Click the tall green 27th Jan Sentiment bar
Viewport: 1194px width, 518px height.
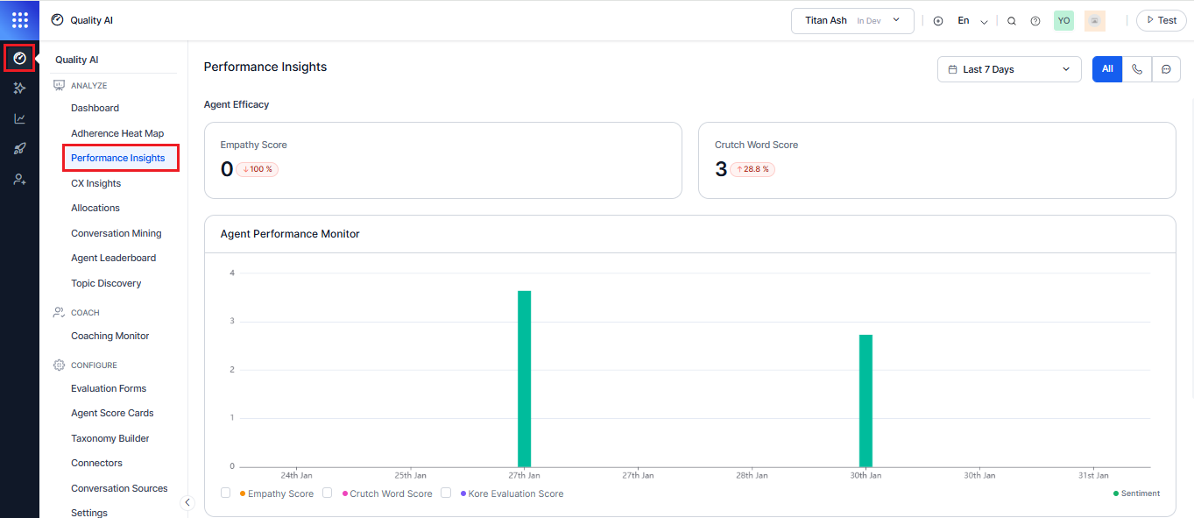point(524,379)
